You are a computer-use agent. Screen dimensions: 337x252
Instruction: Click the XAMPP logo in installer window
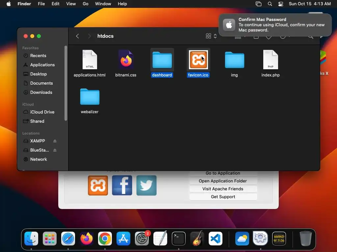click(x=98, y=186)
